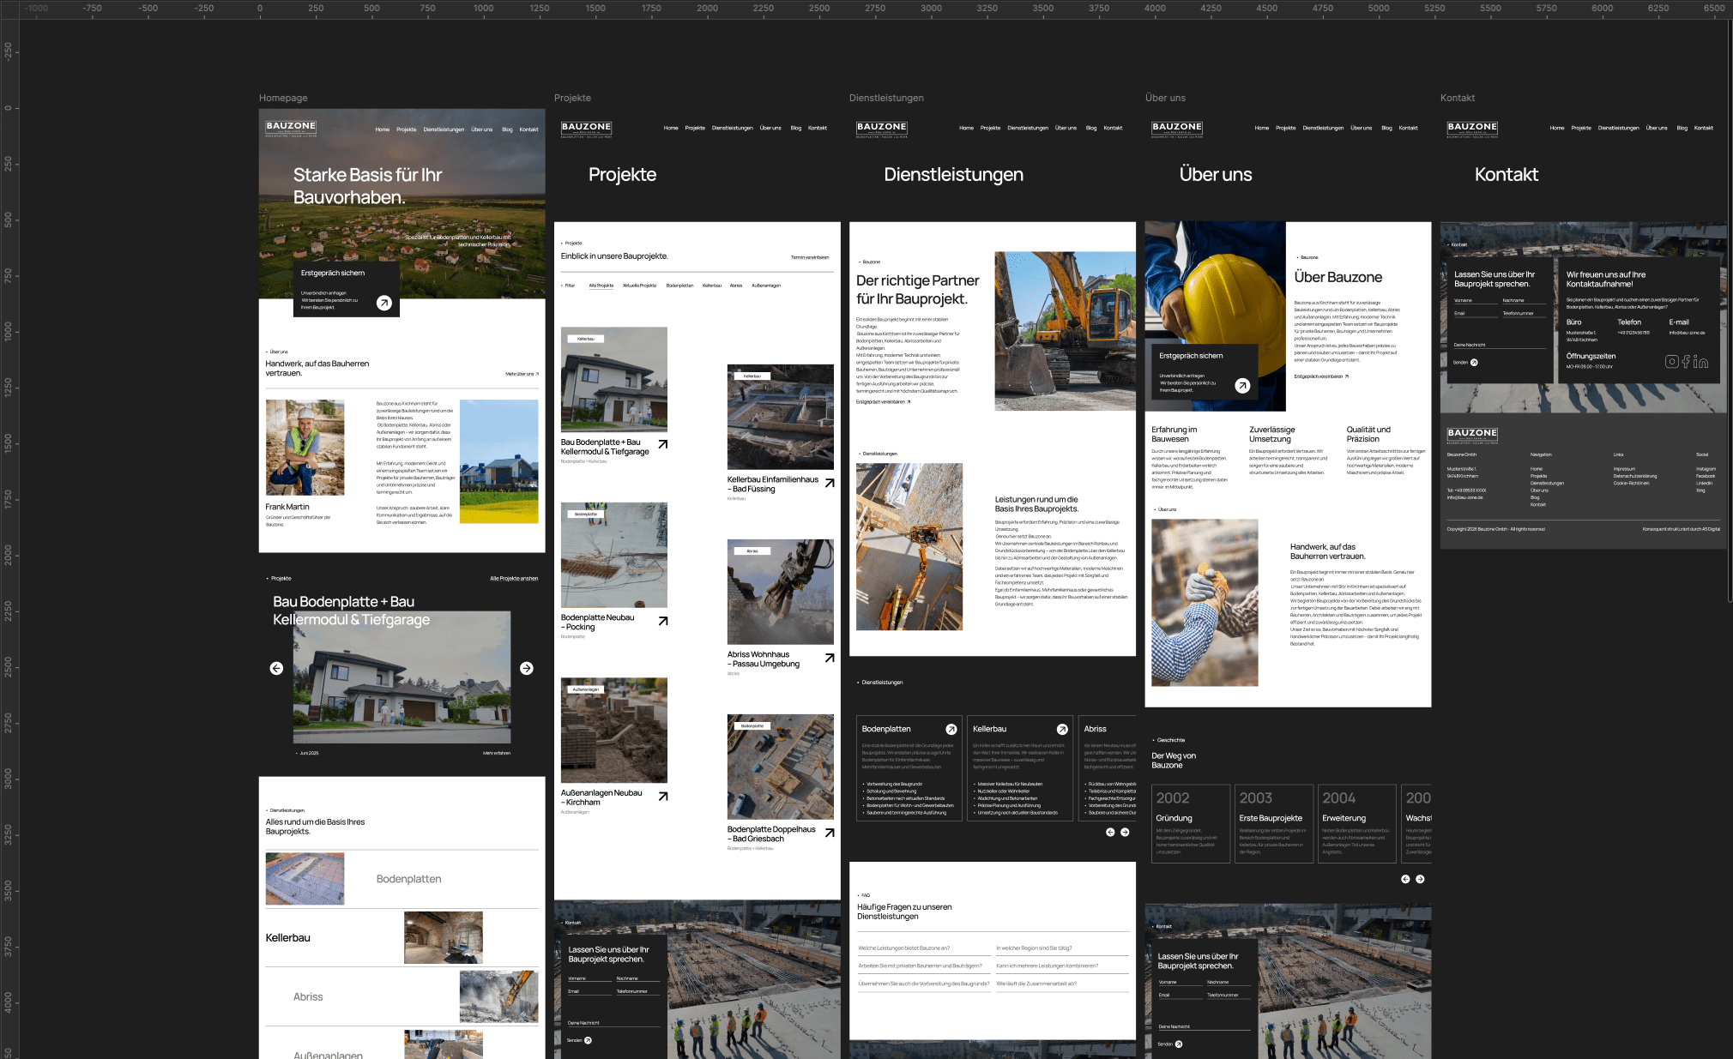This screenshot has height=1059, width=1733.
Task: Click Dienstleistungen in the Homepage frame navigation
Action: point(444,129)
